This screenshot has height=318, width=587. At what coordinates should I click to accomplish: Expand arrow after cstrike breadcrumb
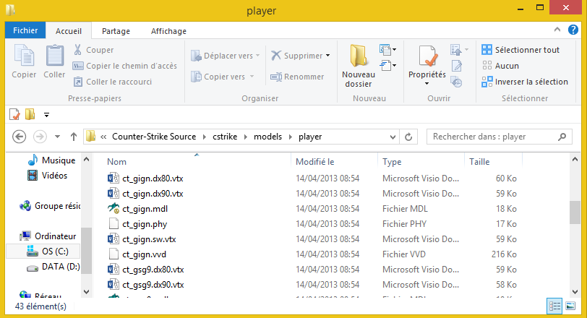[x=246, y=137]
